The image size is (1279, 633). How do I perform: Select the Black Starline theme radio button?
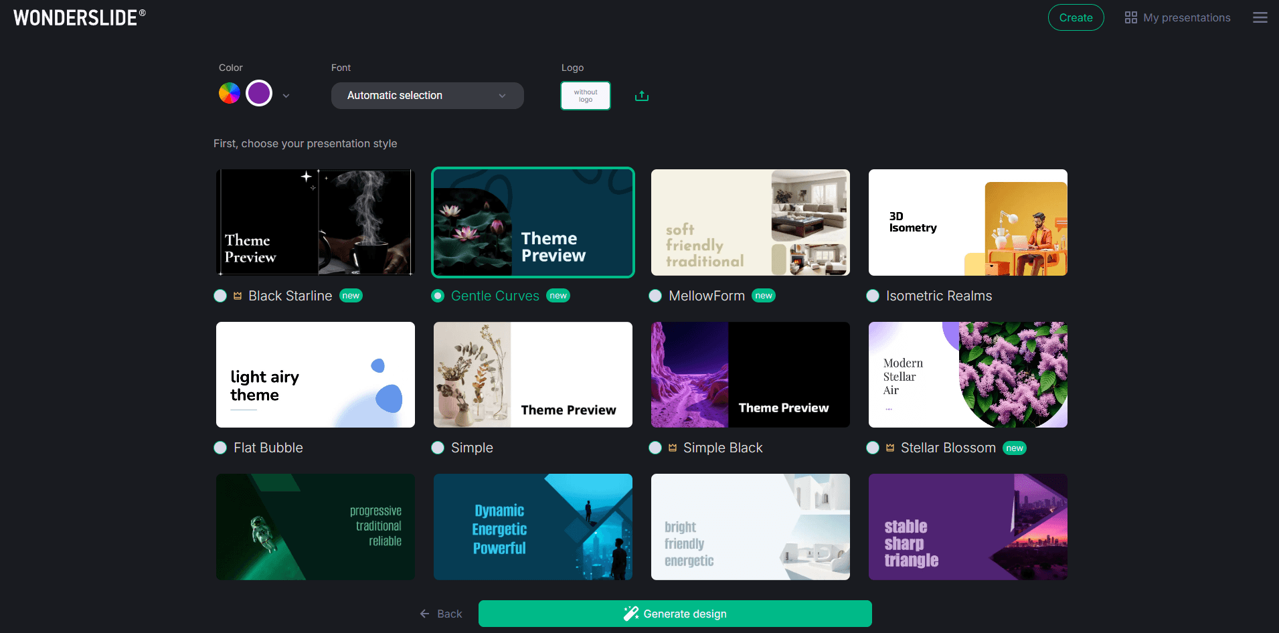coord(220,295)
